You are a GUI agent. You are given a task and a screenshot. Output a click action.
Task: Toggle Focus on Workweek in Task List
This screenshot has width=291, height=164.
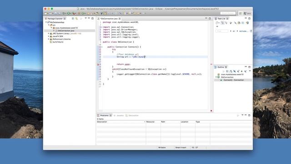click(x=231, y=23)
